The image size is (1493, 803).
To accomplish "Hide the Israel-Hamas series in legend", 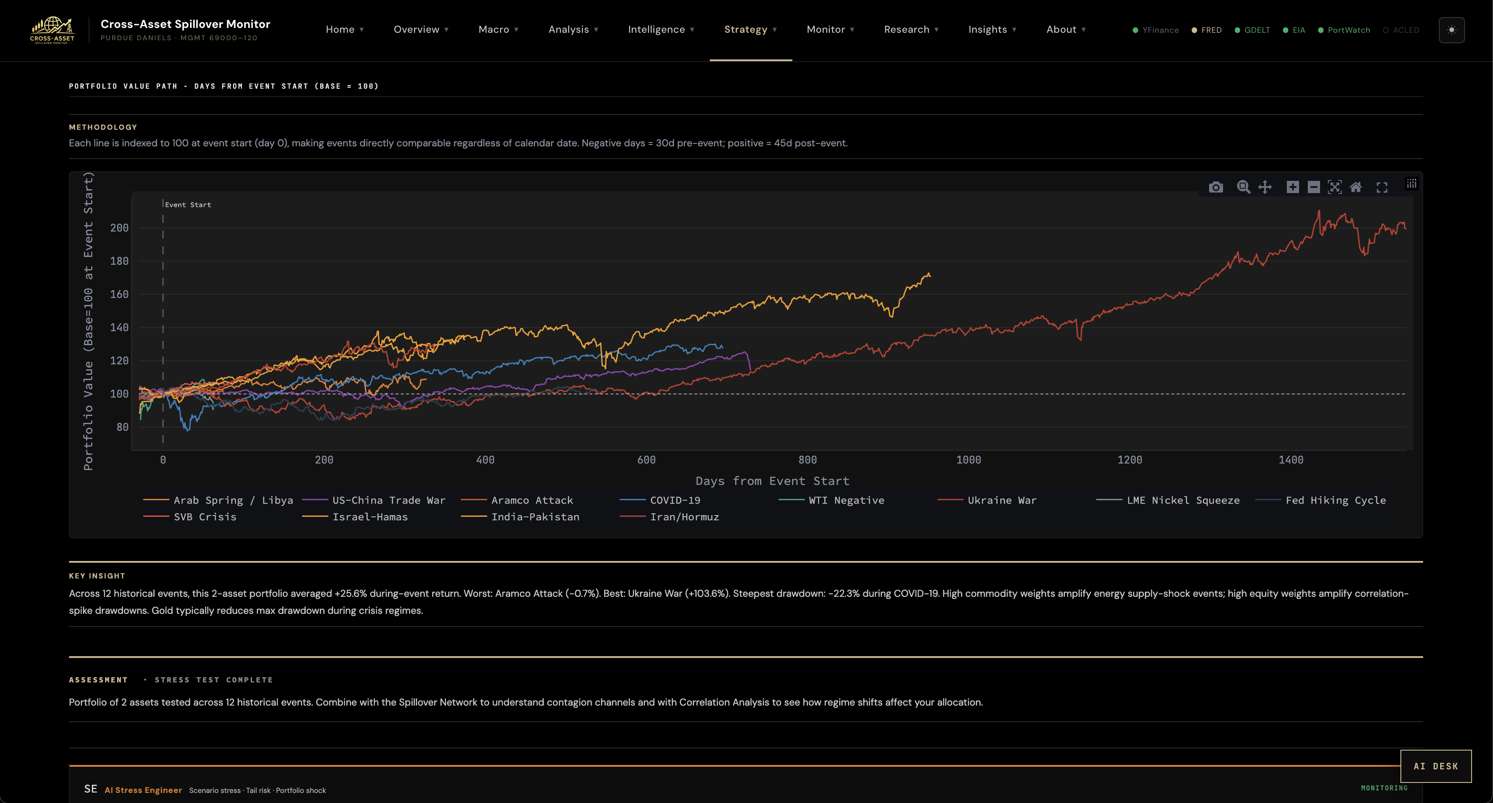I will tap(355, 516).
